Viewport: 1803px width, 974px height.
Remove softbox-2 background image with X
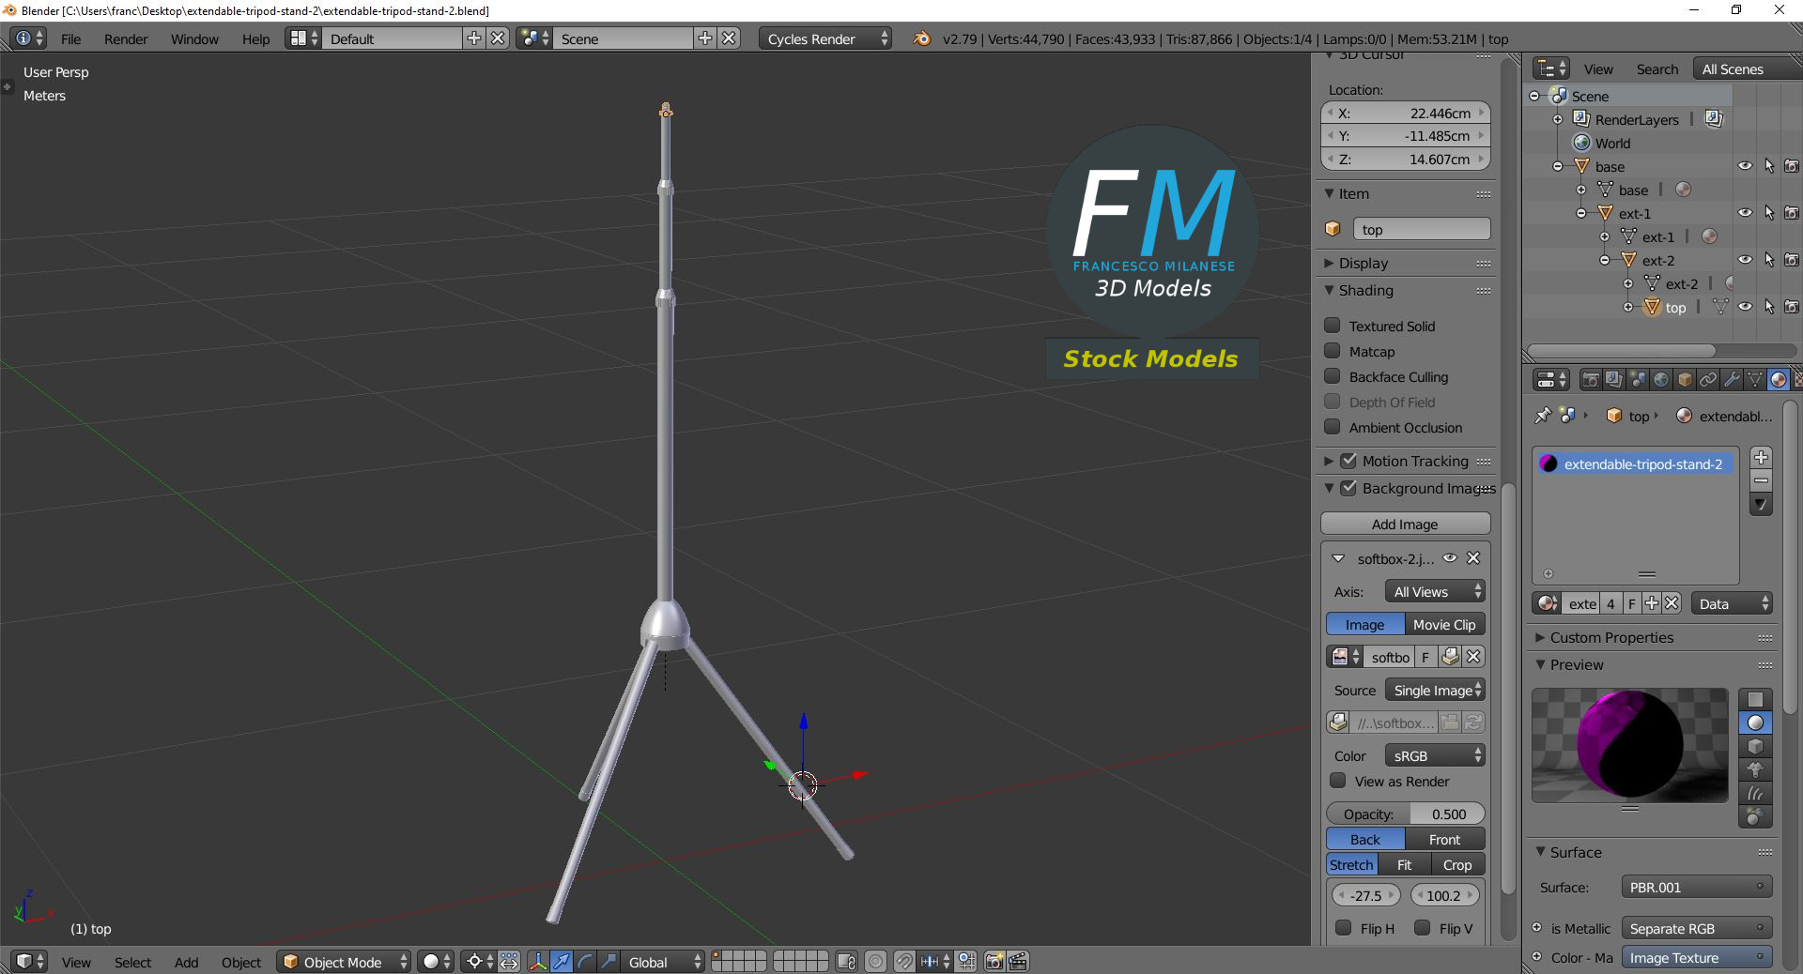(1473, 558)
